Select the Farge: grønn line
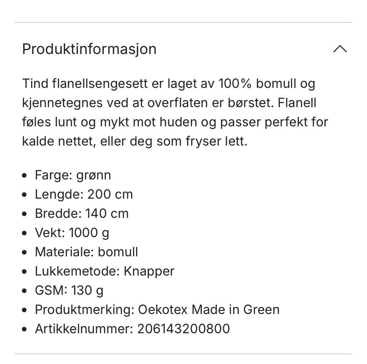Screen dimensions: 367x364 (x=73, y=175)
